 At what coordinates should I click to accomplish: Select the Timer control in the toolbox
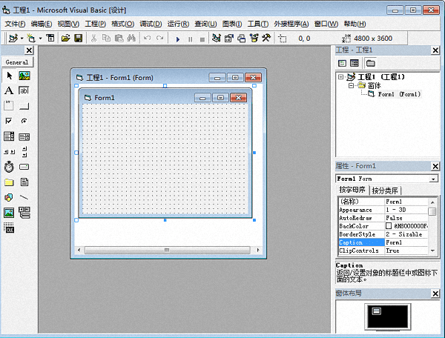[x=9, y=166]
